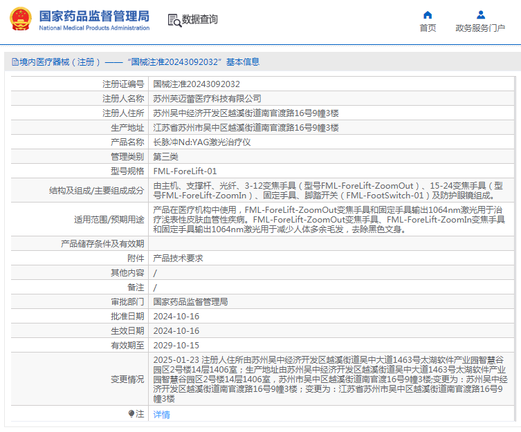Click the 数据查询 magnifier document icon
521x432 pixels.
pyautogui.click(x=174, y=20)
